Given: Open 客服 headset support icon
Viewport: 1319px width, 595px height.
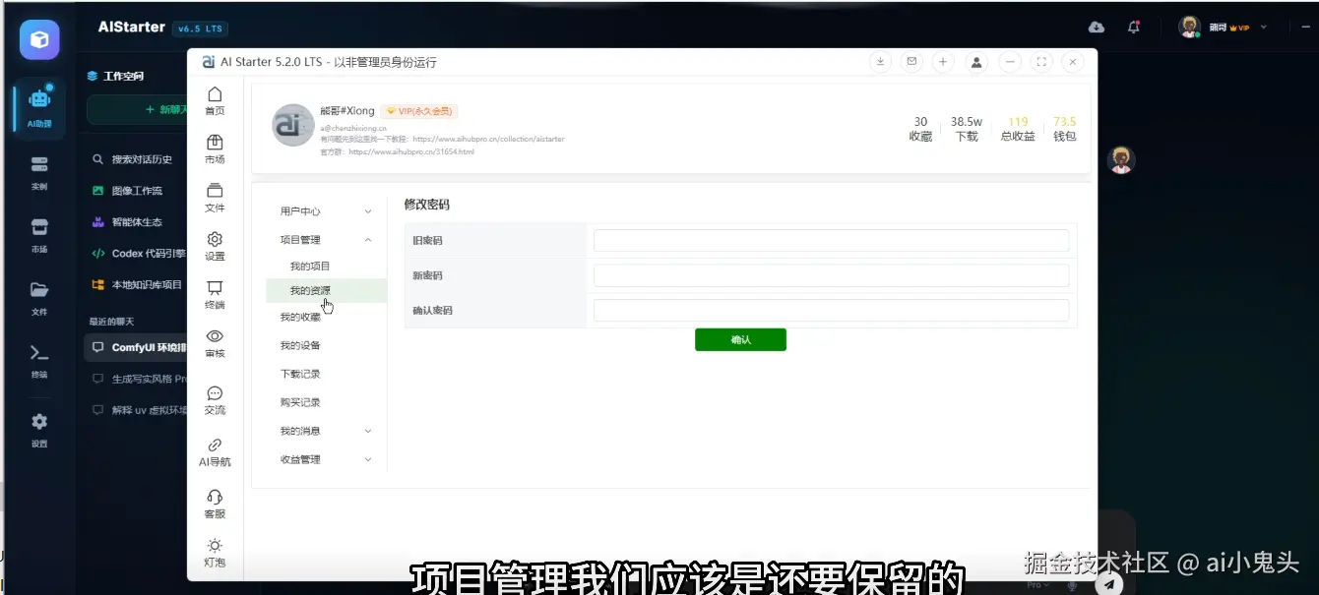Looking at the screenshot, I should [x=215, y=504].
